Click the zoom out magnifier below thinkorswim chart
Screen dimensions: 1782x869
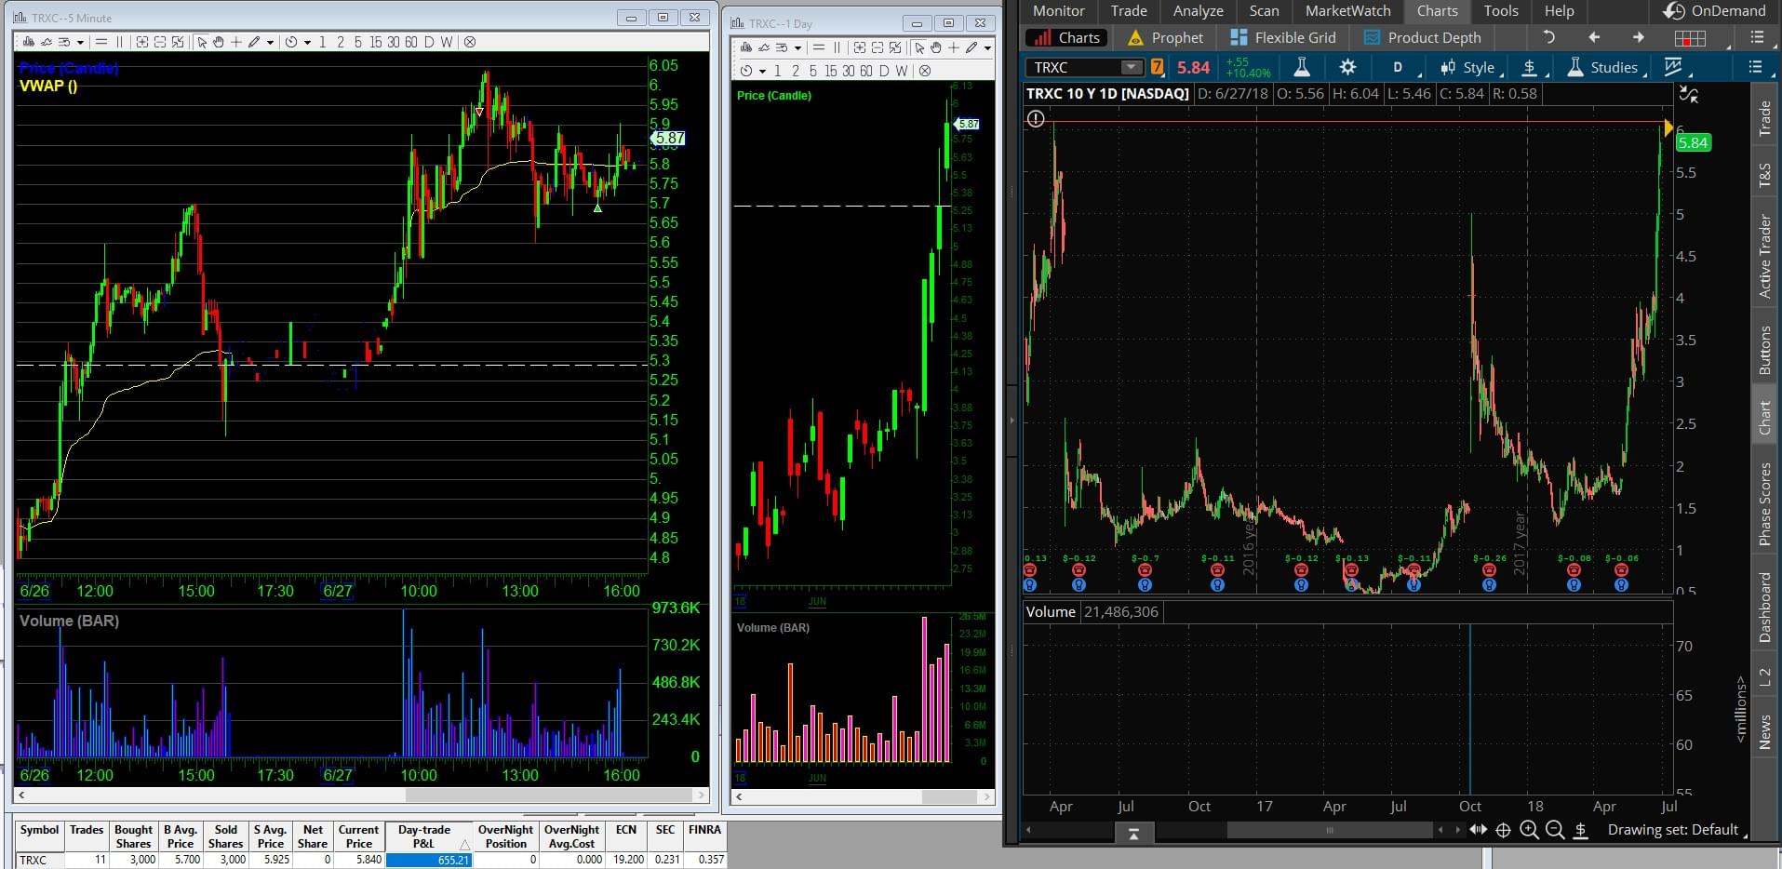pyautogui.click(x=1554, y=830)
